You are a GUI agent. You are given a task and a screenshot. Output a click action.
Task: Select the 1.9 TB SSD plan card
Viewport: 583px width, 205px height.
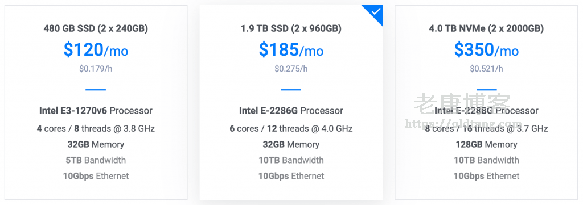pos(291,102)
